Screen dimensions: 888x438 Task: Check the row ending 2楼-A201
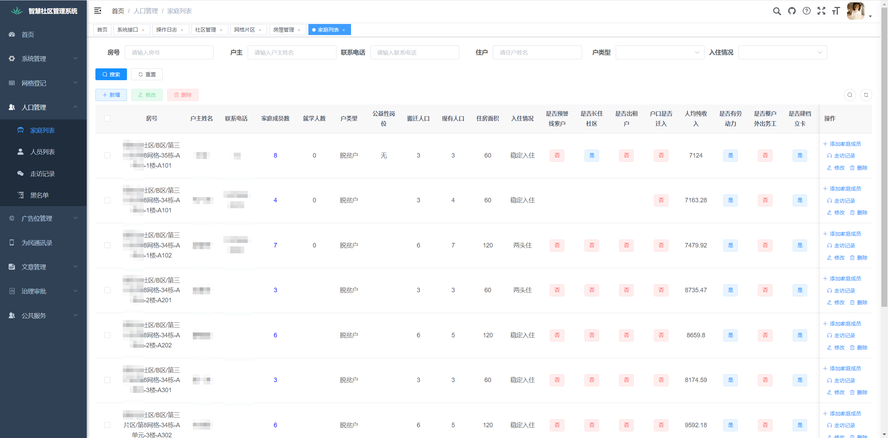pos(108,290)
